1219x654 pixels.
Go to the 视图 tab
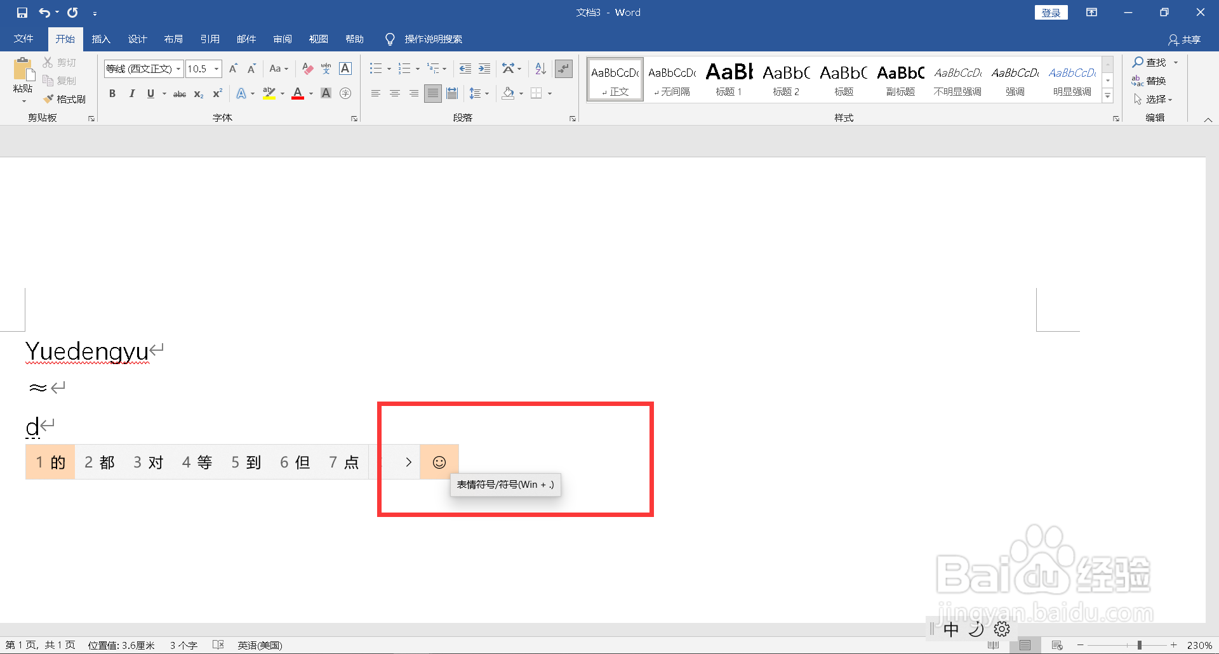[x=319, y=39]
